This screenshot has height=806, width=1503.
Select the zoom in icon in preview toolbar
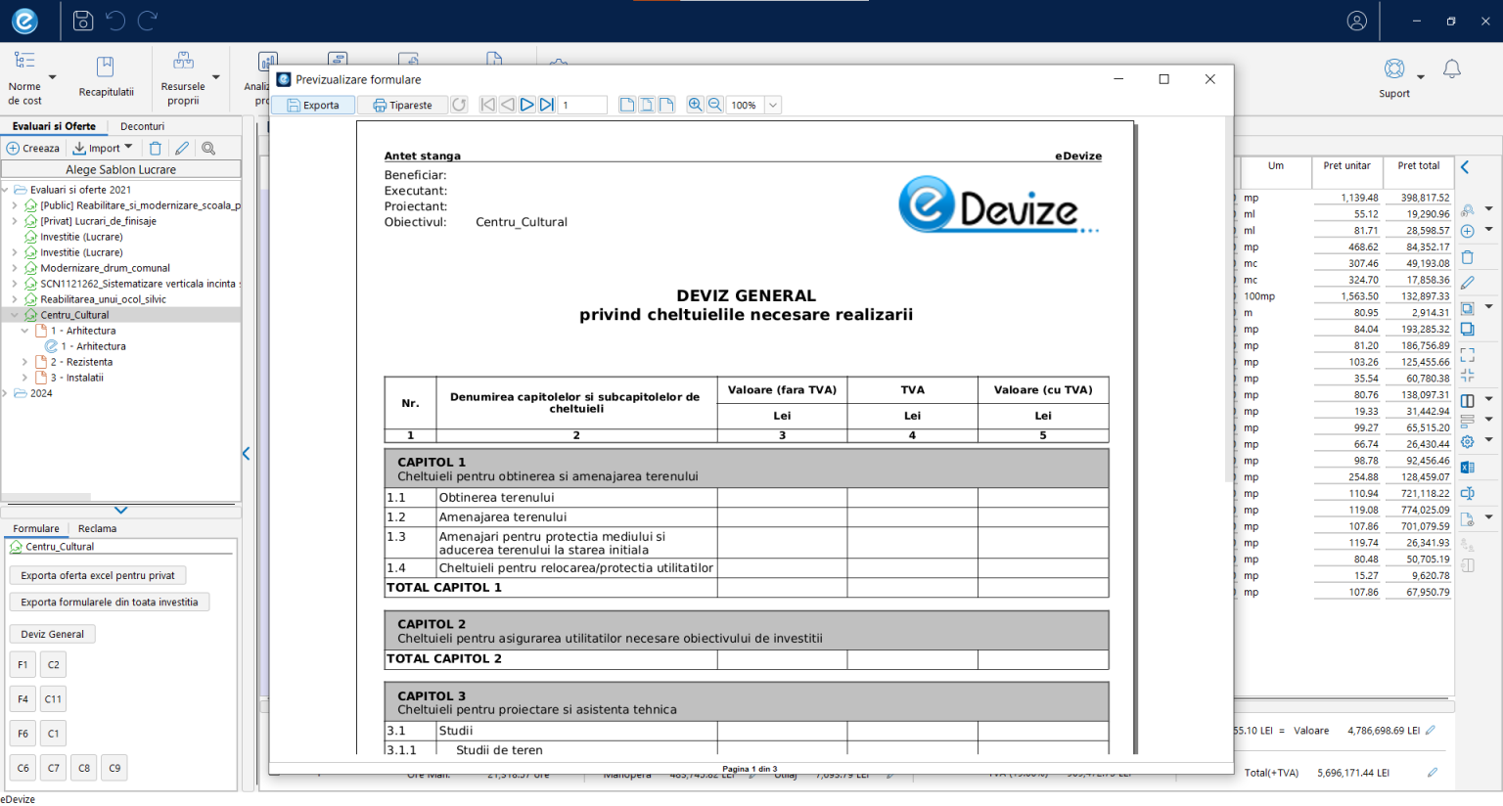pos(695,105)
